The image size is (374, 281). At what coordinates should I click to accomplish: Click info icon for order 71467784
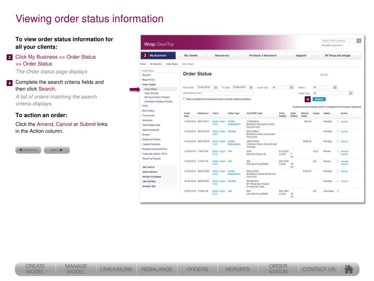point(337,151)
